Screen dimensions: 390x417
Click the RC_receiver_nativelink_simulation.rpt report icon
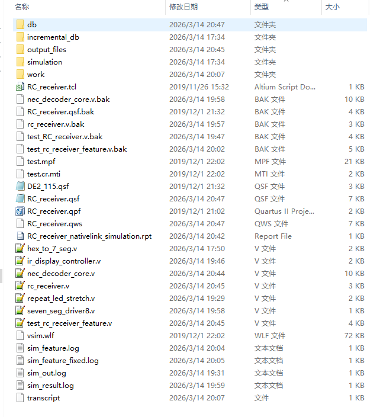pos(20,236)
